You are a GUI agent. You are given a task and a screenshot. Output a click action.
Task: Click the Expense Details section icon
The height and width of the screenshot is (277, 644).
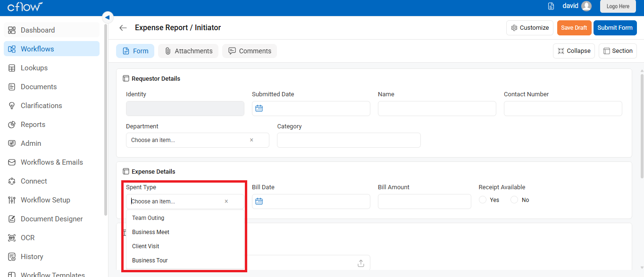126,172
